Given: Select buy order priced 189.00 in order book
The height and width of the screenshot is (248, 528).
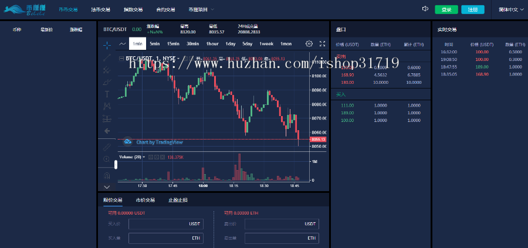Looking at the screenshot, I should pyautogui.click(x=381, y=113).
